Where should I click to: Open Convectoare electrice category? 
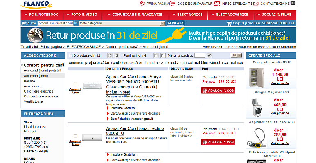(x=41, y=96)
